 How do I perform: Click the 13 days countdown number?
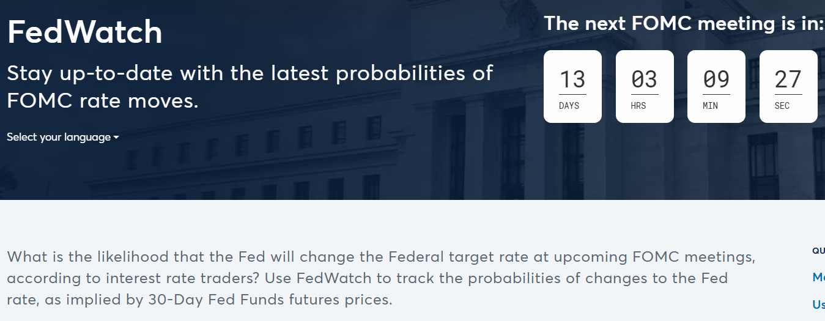[x=572, y=79]
